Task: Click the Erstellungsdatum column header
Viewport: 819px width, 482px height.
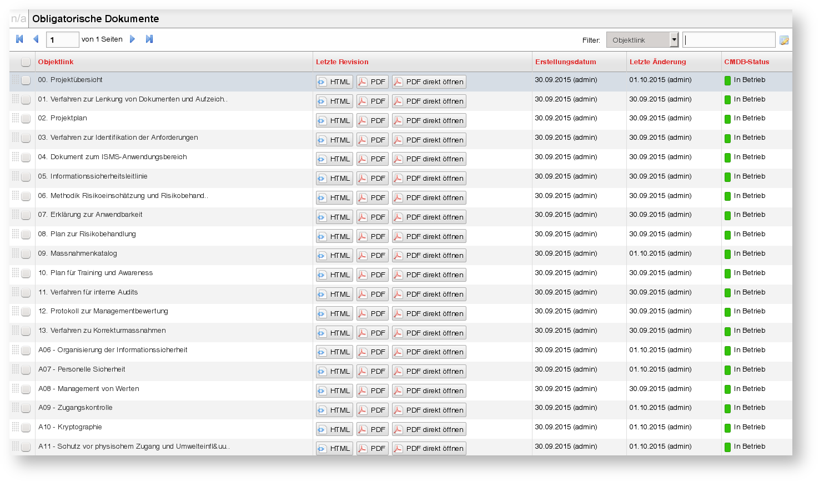Action: (565, 62)
